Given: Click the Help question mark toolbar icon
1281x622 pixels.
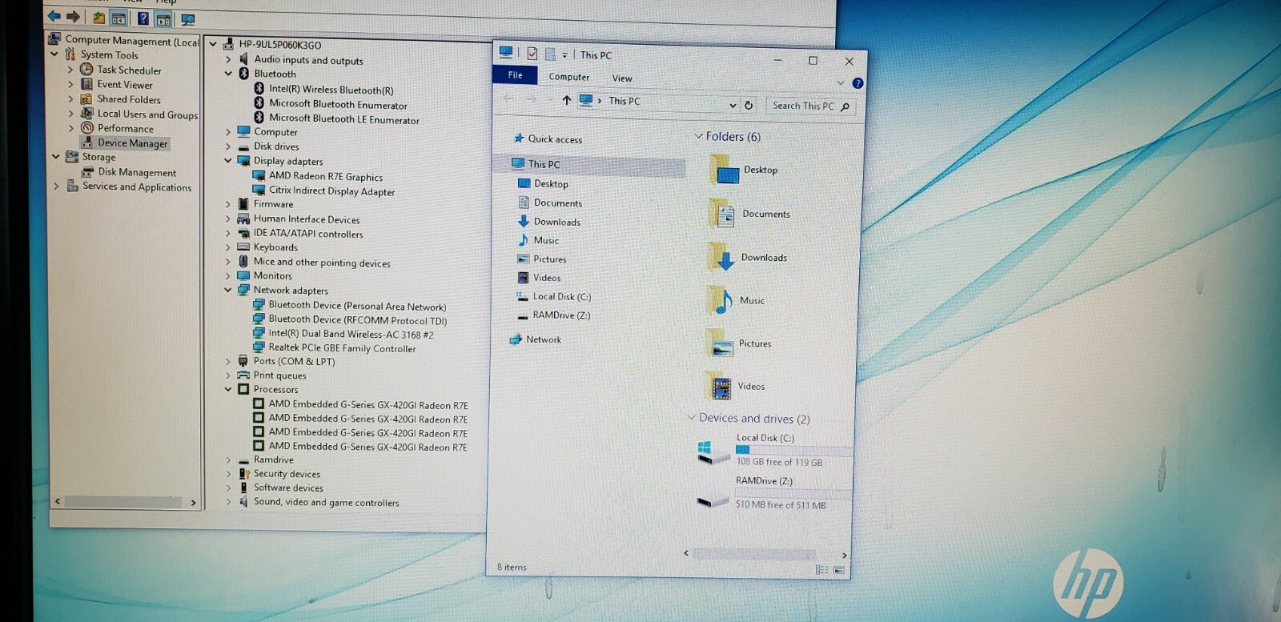Looking at the screenshot, I should (x=143, y=18).
